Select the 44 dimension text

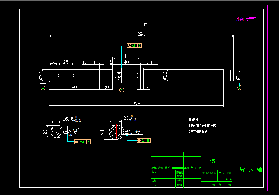(126, 56)
